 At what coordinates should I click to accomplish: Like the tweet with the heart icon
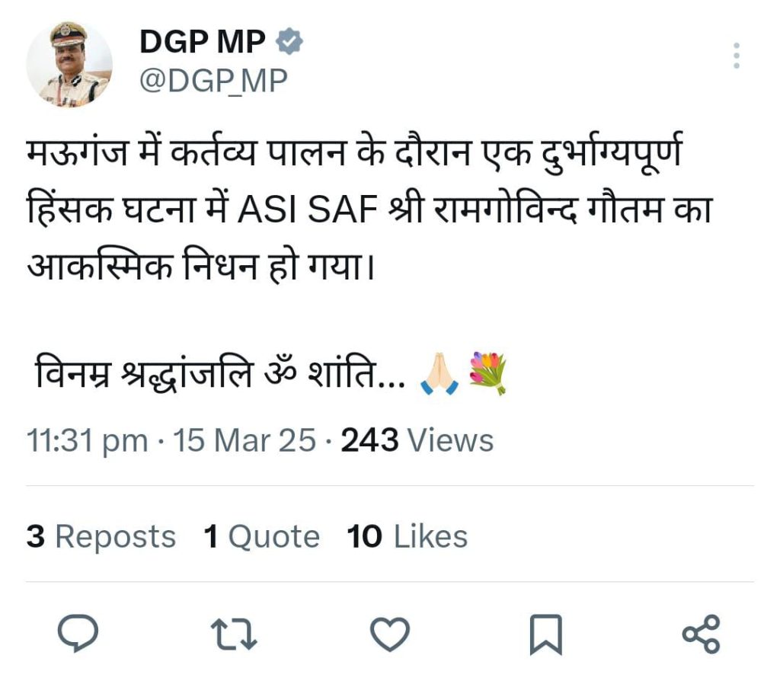point(390,634)
